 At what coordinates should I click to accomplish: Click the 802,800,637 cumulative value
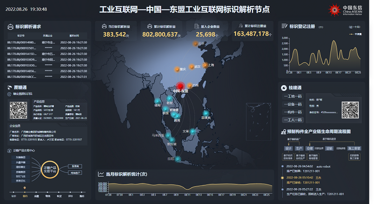160,34
